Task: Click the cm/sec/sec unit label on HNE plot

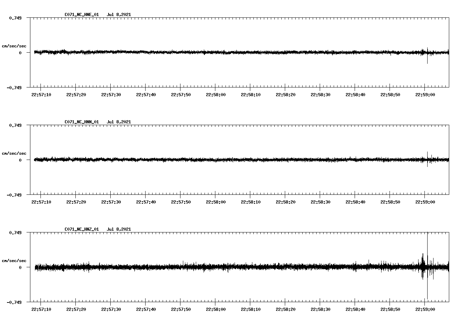Action: pos(14,46)
